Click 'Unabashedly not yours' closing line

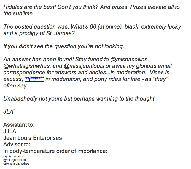coord(79,99)
